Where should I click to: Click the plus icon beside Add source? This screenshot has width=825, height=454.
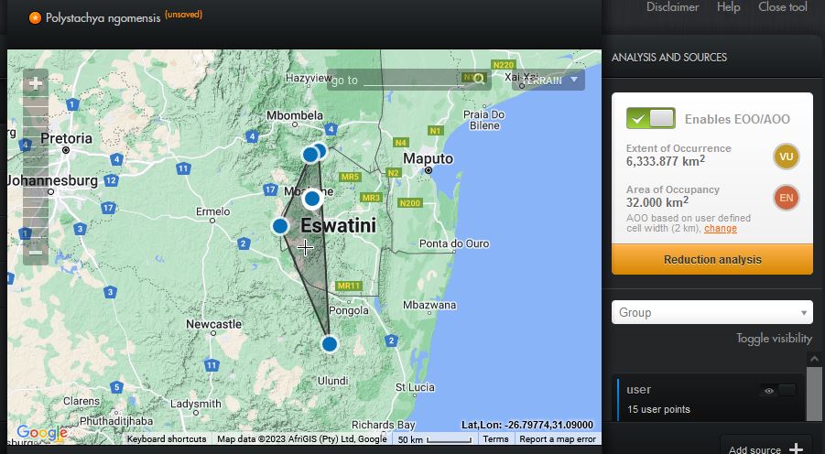click(796, 449)
